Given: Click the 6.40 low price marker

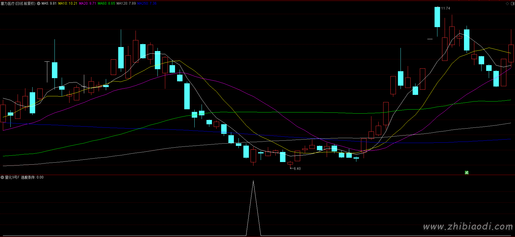Looking at the screenshot, I should point(297,169).
